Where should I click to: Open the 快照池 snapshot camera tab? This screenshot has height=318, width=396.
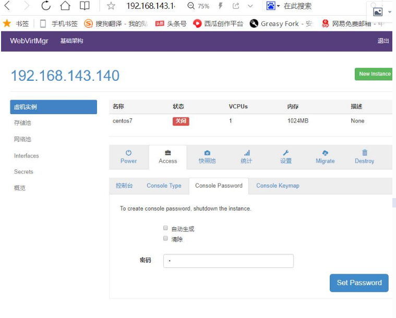pos(207,157)
